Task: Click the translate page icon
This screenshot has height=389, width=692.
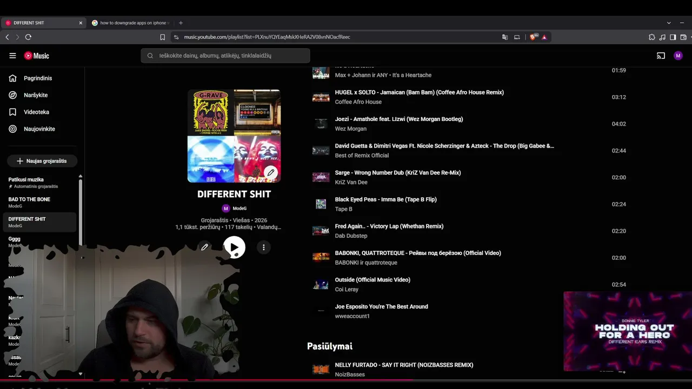Action: point(505,37)
